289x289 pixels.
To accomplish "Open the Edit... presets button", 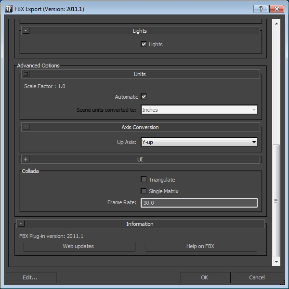I will point(31,277).
